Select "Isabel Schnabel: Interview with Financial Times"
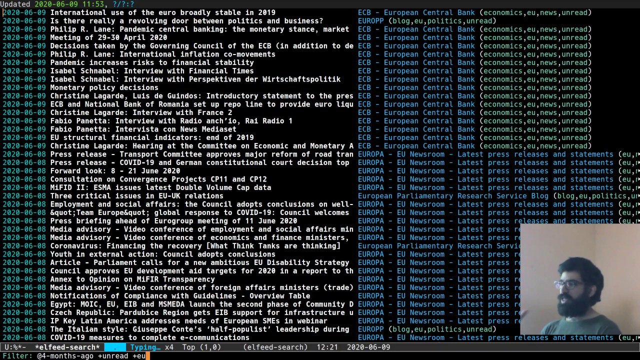This screenshot has height=360, width=640. (x=152, y=71)
